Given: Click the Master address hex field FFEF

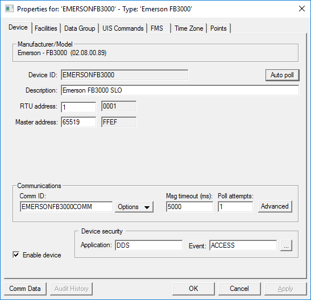Looking at the screenshot, I should [x=119, y=122].
